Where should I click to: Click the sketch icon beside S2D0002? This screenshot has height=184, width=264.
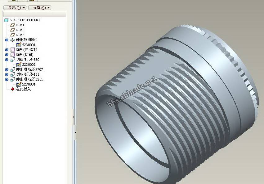pos(19,65)
